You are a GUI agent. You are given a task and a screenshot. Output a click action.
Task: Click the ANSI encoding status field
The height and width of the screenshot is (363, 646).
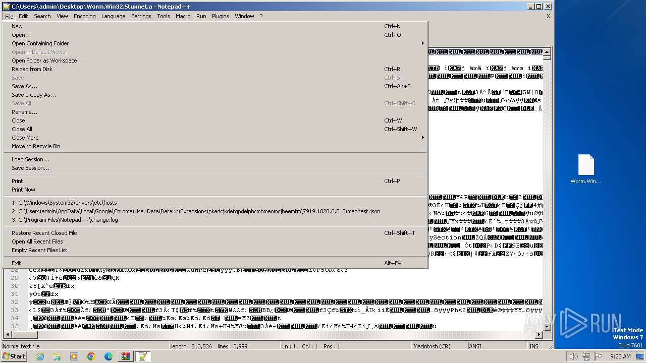497,346
